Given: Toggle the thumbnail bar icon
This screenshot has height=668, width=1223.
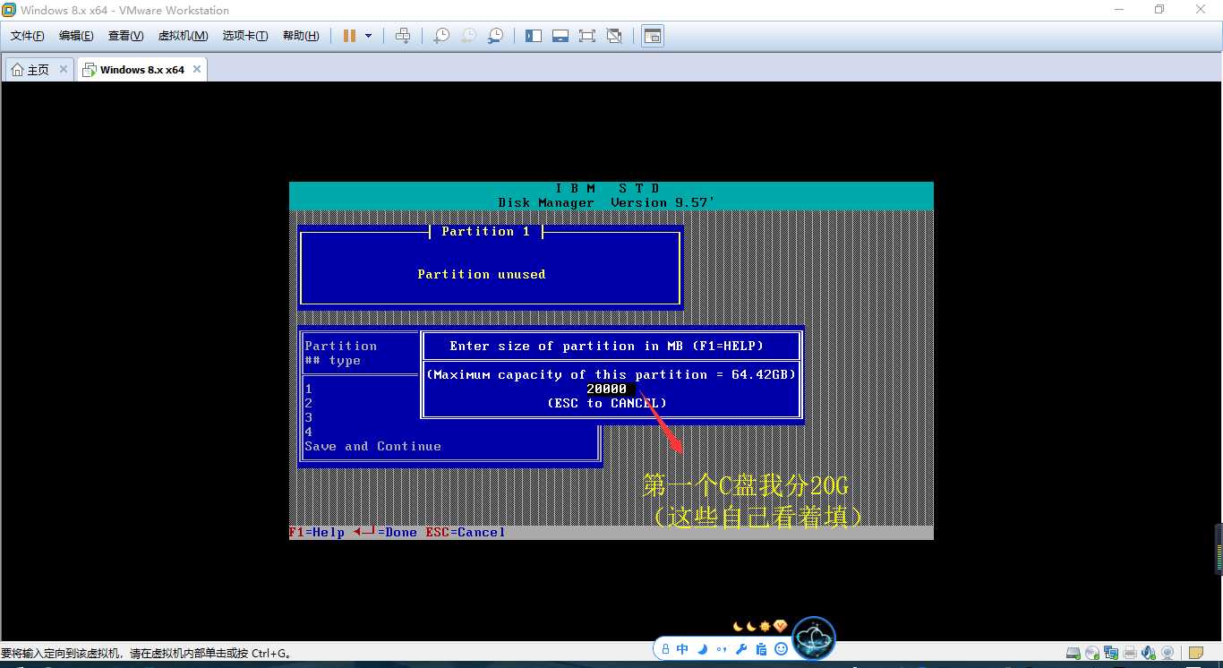Looking at the screenshot, I should pos(560,36).
